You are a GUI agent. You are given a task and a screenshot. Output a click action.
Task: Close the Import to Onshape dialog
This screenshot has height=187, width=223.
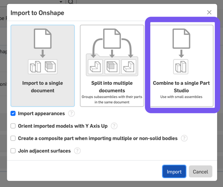coord(209,12)
